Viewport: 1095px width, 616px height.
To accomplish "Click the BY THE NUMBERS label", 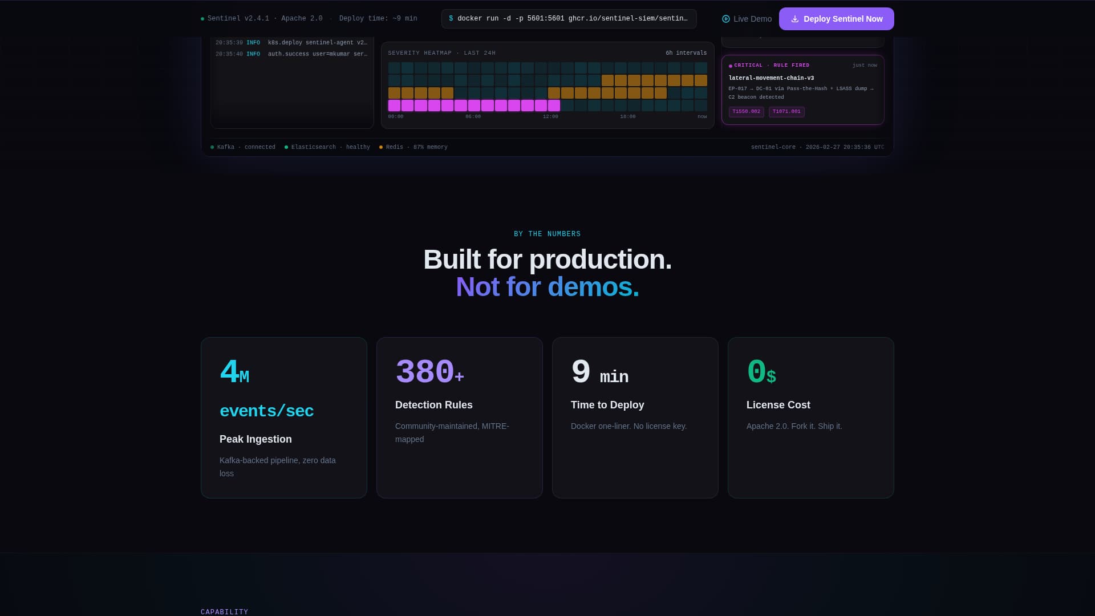I will pos(547,234).
